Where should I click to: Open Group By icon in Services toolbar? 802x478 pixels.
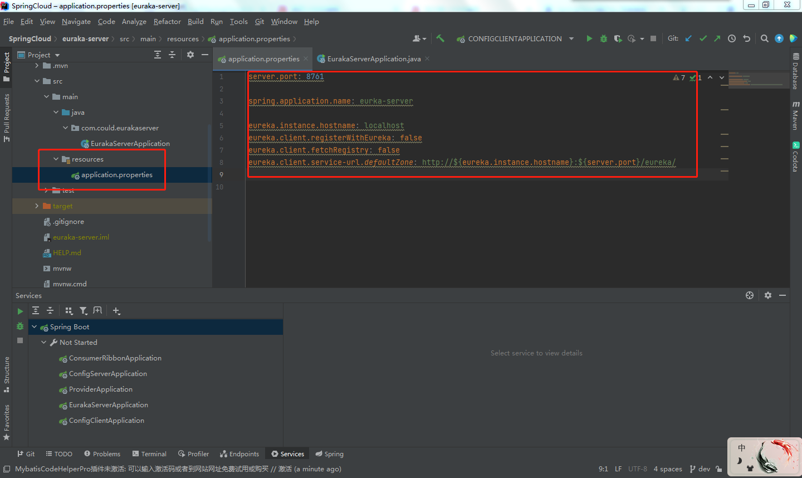pyautogui.click(x=69, y=311)
